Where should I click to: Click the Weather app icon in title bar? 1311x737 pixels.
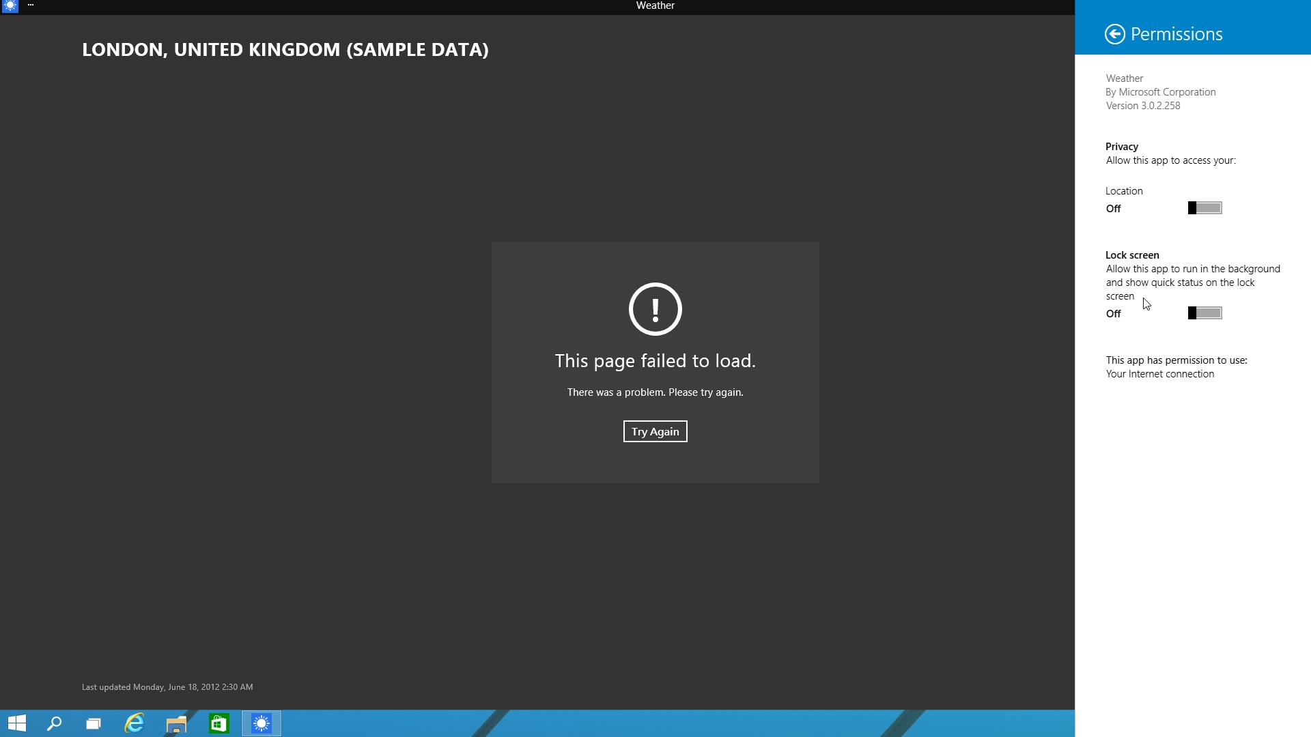pos(10,5)
